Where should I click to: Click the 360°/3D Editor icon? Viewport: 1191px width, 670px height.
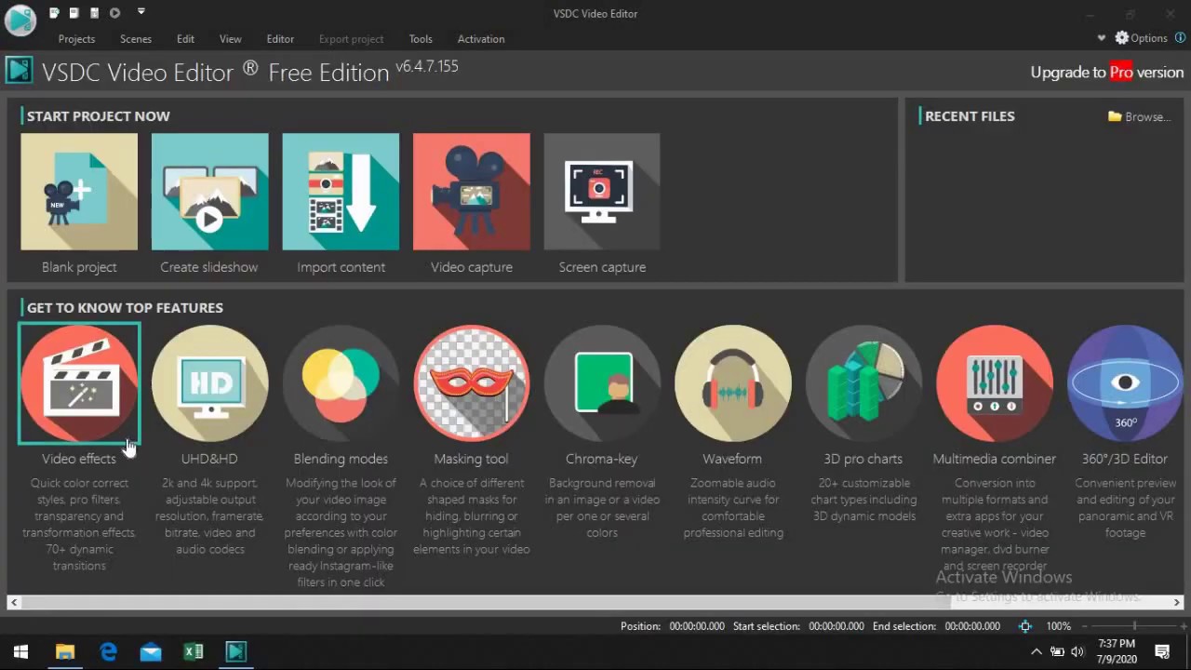(1125, 383)
